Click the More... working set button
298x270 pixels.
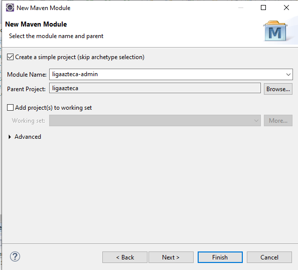(x=278, y=121)
